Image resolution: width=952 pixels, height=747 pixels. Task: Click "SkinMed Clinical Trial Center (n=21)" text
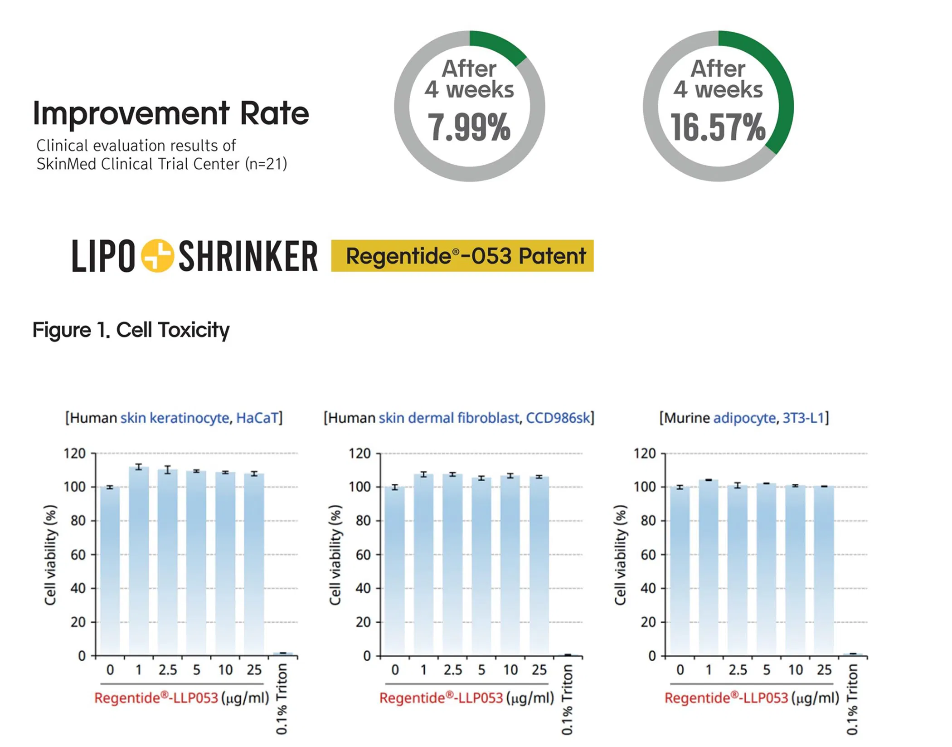pyautogui.click(x=162, y=164)
